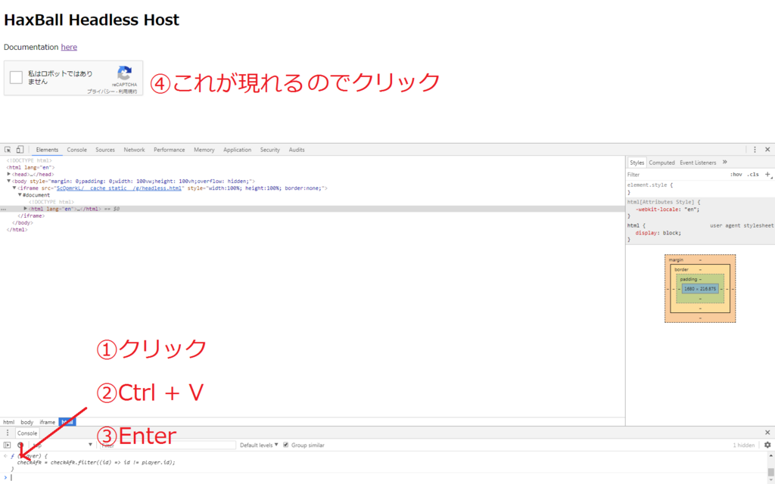
Task: Click the display: block property
Action: [658, 233]
